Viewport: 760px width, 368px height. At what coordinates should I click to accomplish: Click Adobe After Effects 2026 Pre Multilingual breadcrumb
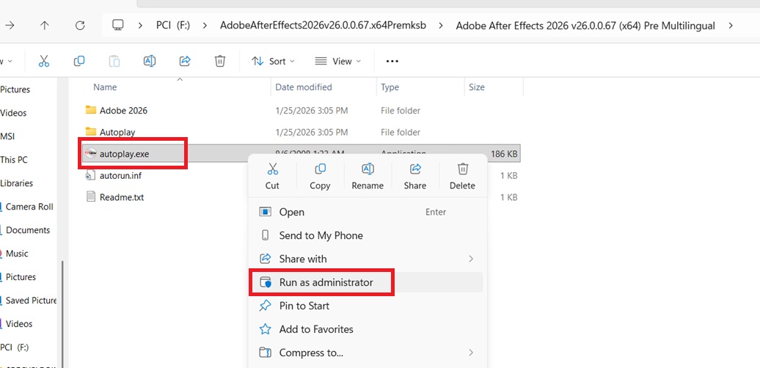click(x=585, y=26)
